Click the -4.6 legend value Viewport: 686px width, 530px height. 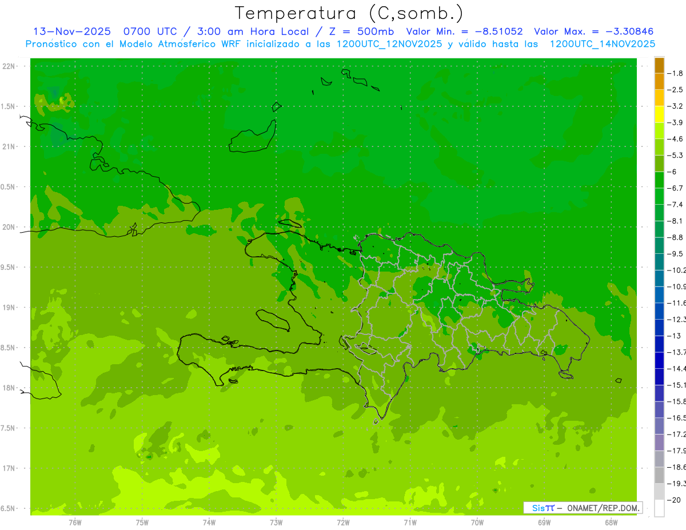tap(676, 139)
